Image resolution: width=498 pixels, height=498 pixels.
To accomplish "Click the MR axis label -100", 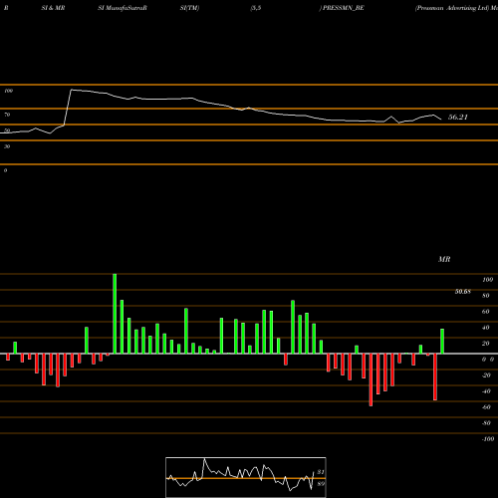I will point(488,439).
